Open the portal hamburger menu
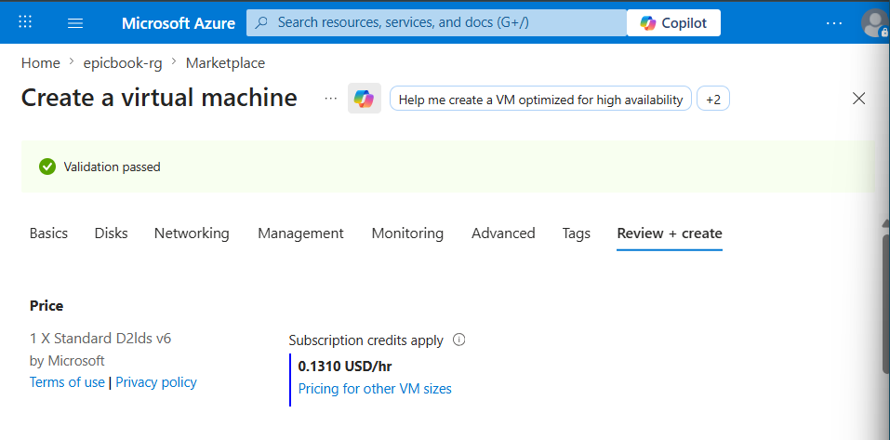 75,23
